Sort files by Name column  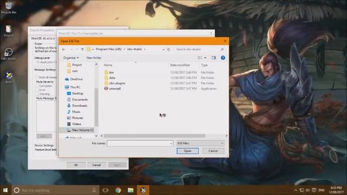point(108,65)
